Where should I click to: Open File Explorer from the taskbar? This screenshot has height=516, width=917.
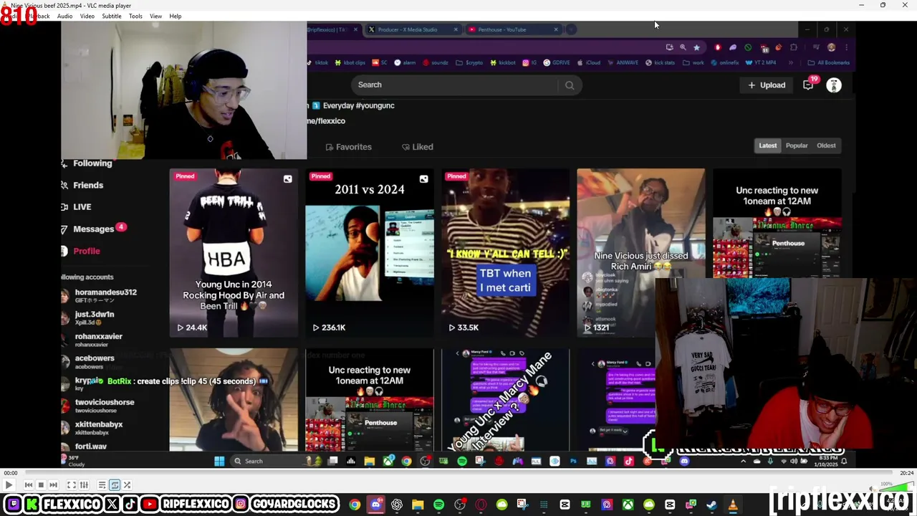418,505
